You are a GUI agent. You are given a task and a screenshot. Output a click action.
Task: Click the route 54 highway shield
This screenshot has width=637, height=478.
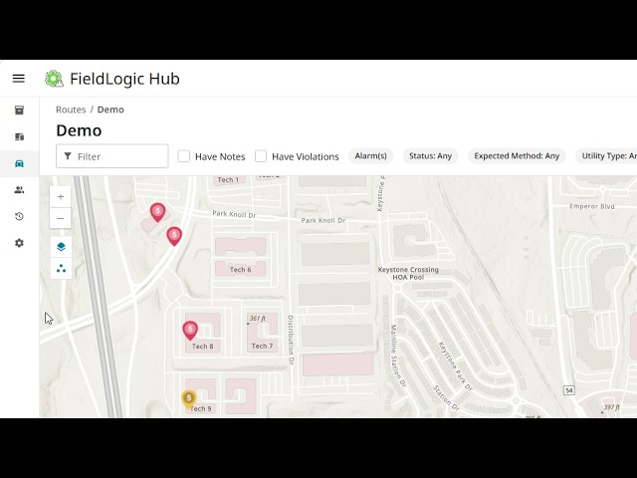coord(568,390)
